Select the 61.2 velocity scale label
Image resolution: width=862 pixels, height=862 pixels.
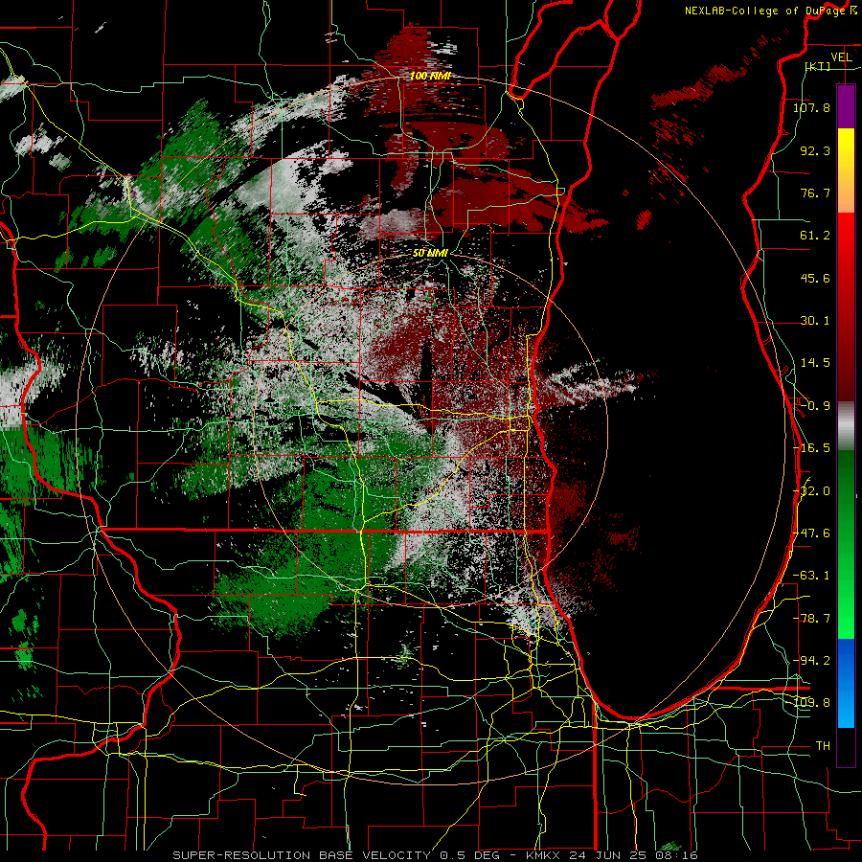[815, 236]
